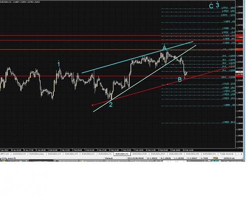The image size is (247, 203).
Task: Click the Default profile in status bar
Action: (109, 158)
